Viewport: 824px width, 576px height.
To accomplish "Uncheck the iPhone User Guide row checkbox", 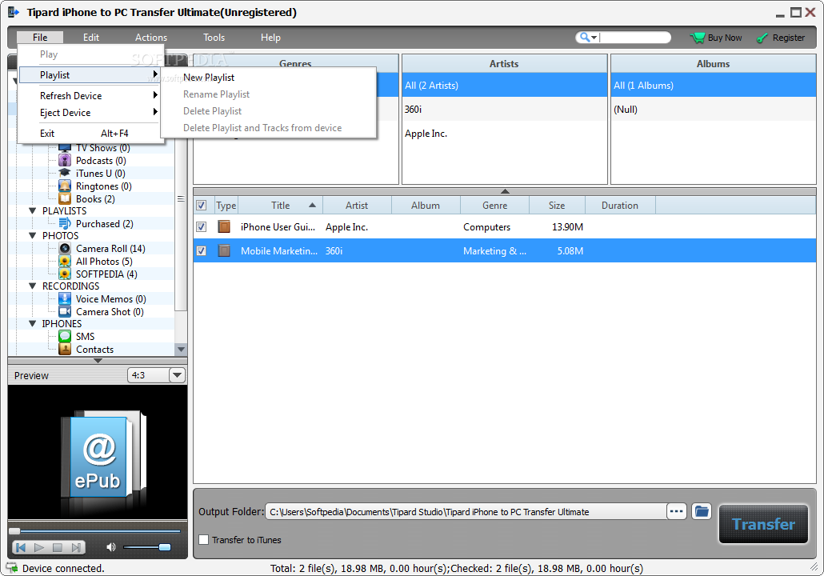I will tap(202, 226).
